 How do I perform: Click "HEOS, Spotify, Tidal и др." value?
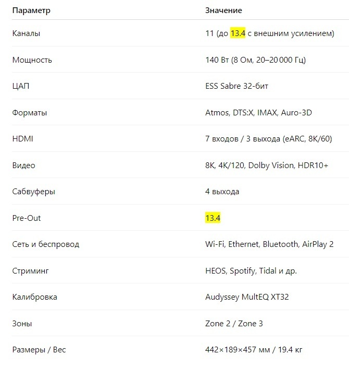tap(251, 271)
